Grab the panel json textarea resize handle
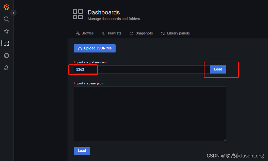268x161 pixels. [x=225, y=140]
